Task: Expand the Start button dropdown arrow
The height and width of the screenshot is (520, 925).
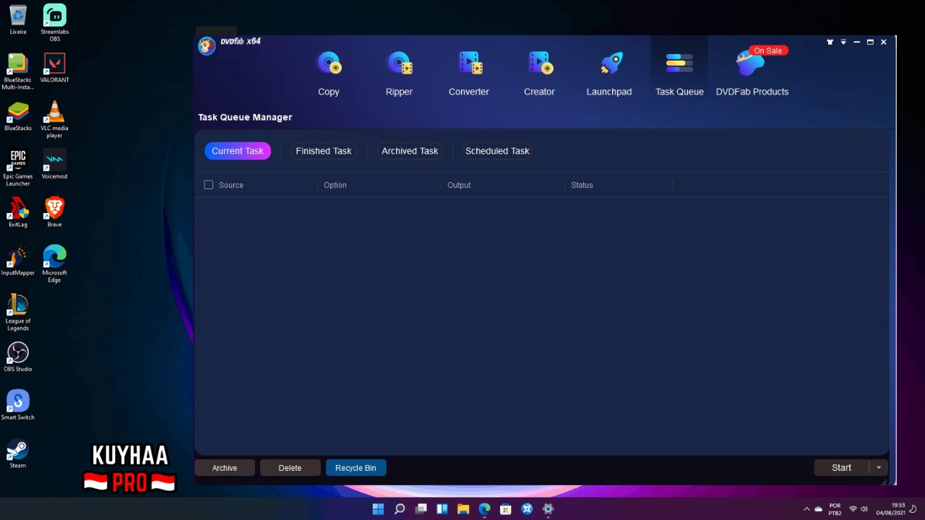Action: (879, 468)
